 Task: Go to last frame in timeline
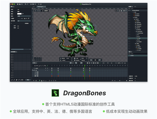click(x=98, y=63)
